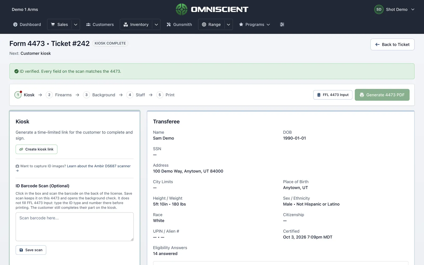The width and height of the screenshot is (424, 265).
Task: Click the SD user avatar circle
Action: coord(379,10)
